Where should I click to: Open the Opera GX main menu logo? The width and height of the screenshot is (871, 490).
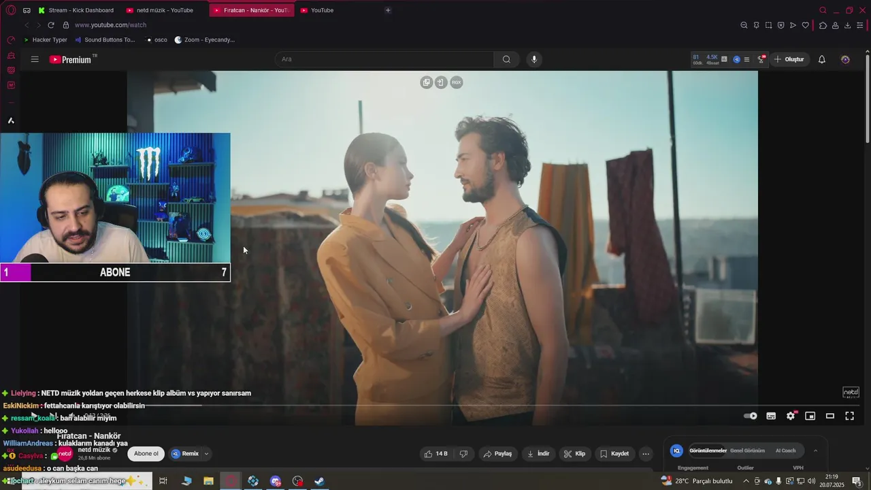pos(11,10)
